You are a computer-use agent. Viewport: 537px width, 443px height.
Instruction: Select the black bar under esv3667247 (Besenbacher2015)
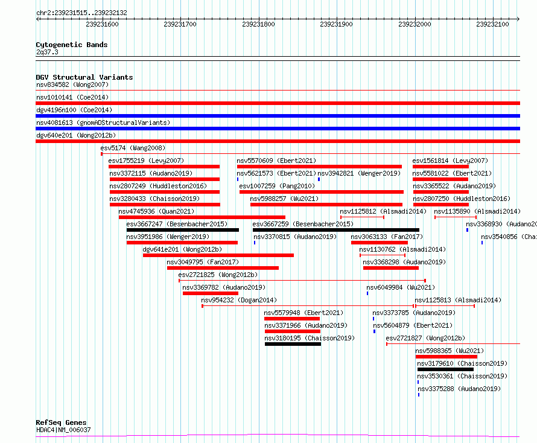pyautogui.click(x=183, y=230)
